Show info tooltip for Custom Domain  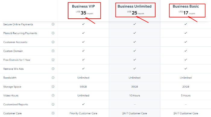[x=53, y=51]
